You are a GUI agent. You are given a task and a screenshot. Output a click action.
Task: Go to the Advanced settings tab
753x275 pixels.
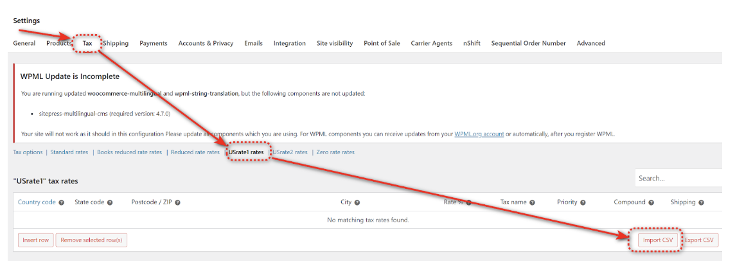[x=590, y=43]
